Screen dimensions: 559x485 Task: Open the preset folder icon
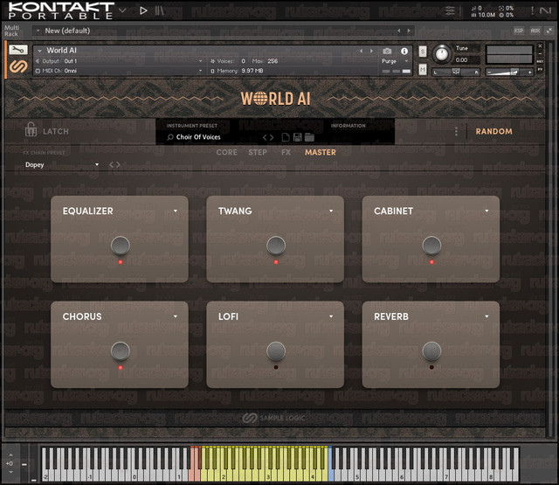click(x=309, y=137)
